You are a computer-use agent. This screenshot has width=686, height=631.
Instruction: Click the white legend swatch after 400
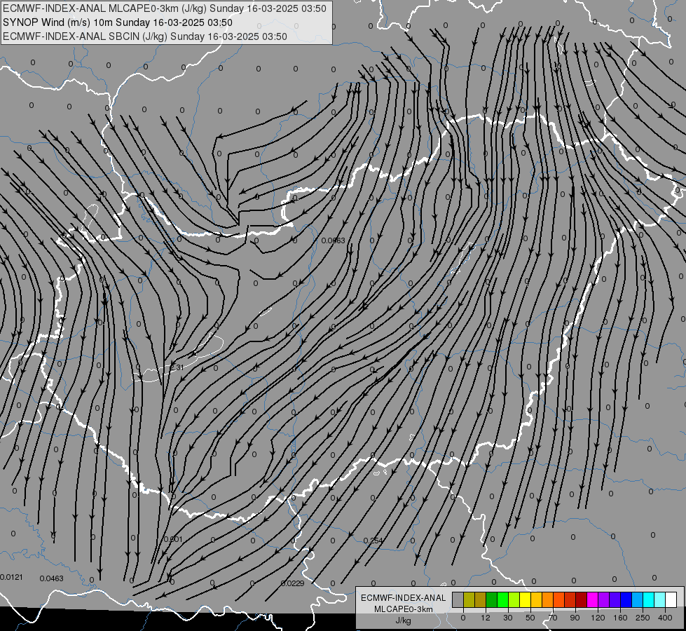coord(671,599)
